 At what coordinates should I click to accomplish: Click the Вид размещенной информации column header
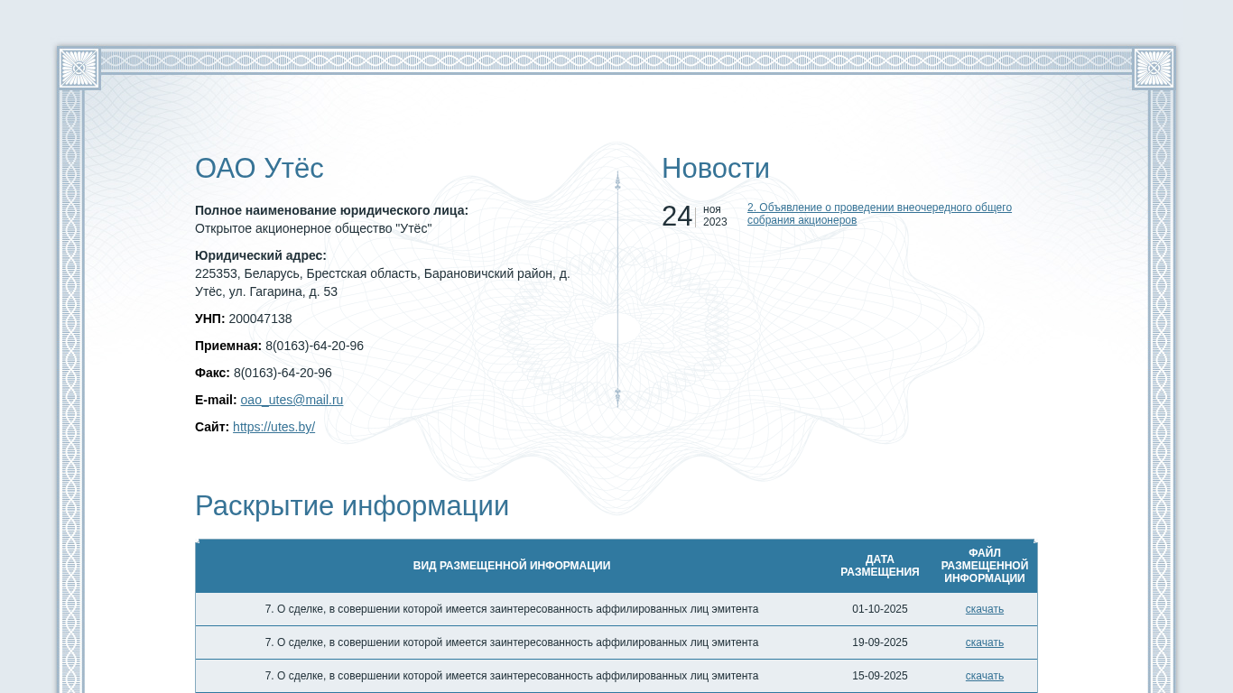coord(511,566)
